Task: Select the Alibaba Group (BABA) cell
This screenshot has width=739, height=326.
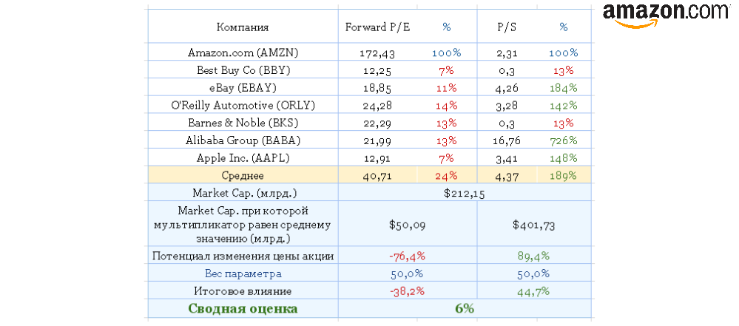Action: tap(243, 140)
